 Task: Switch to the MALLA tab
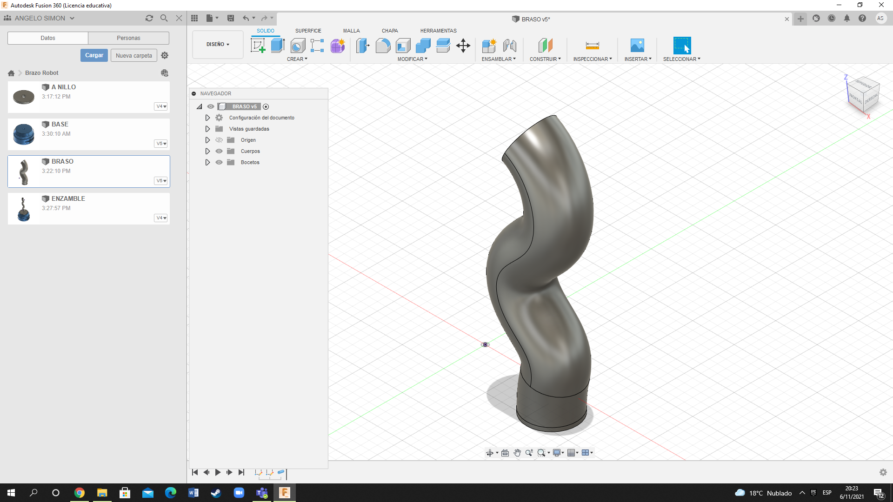tap(352, 31)
